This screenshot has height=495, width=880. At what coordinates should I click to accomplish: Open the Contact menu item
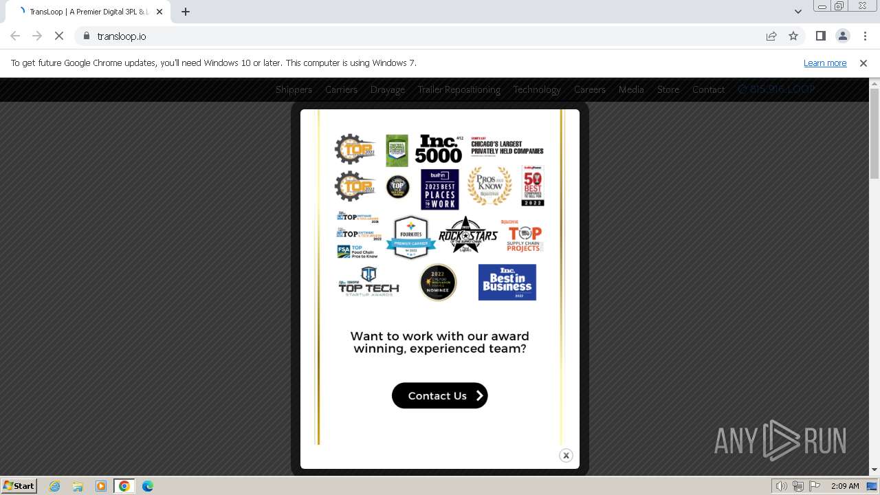tap(709, 89)
